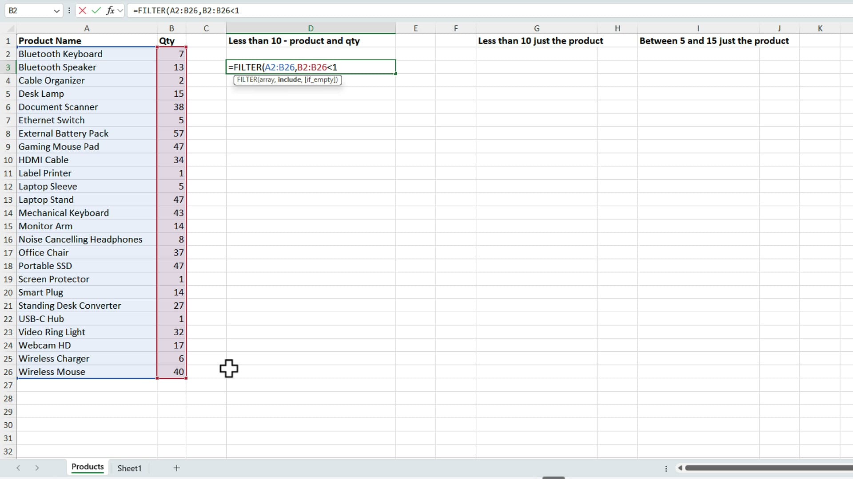This screenshot has width=853, height=479.
Task: Click the 'External Battery Pack' cell
Action: (87, 133)
